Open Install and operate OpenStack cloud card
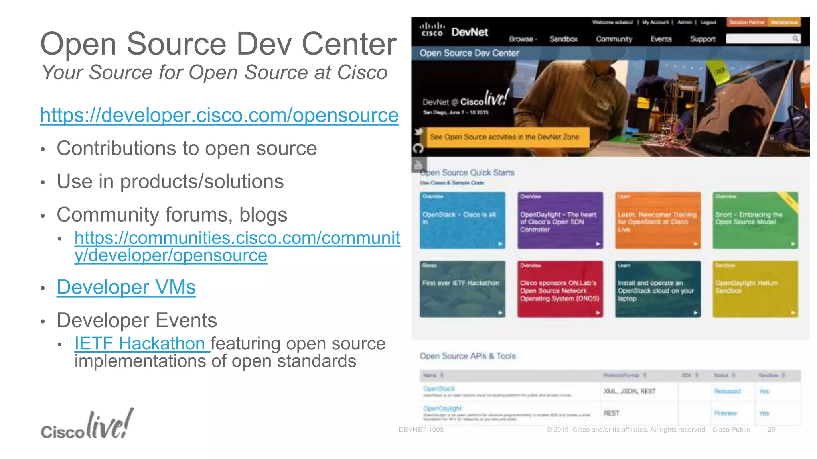Screen dimensions: 817x459 point(658,289)
